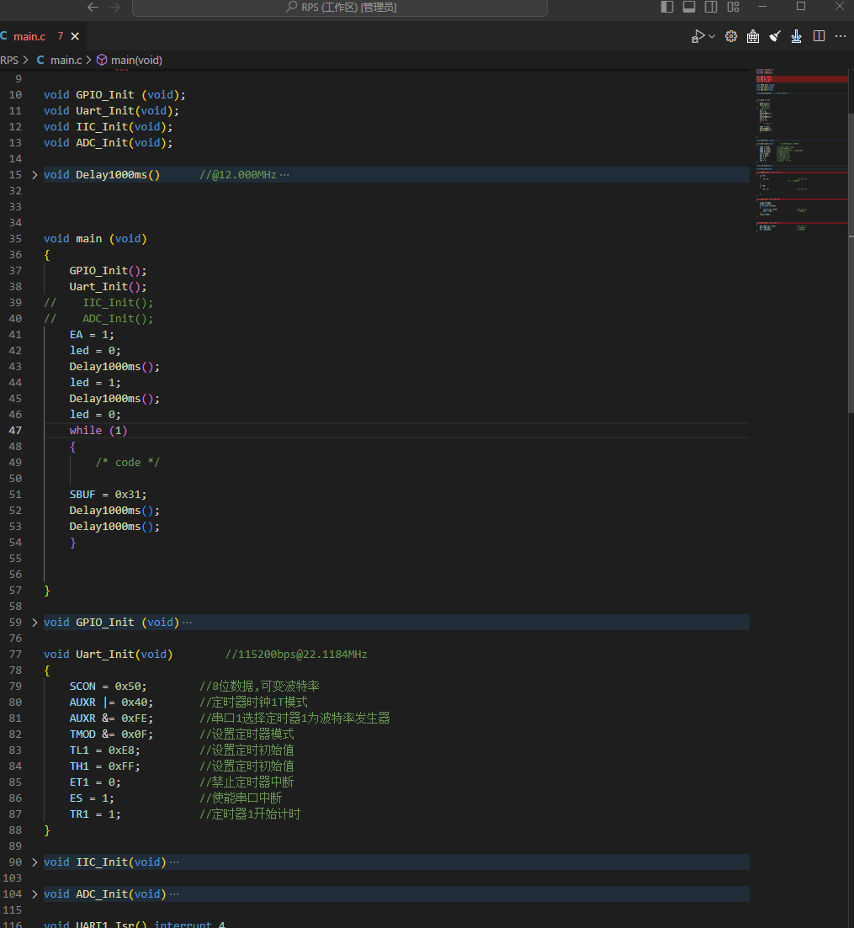Viewport: 854px width, 928px height.
Task: Toggle the primary side bar layout icon
Action: [x=667, y=7]
